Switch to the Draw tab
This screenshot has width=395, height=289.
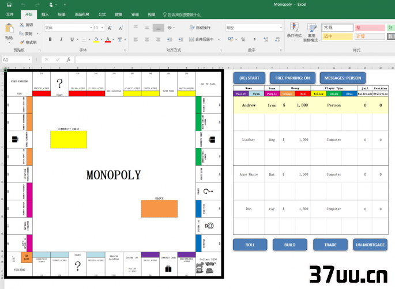click(x=62, y=14)
